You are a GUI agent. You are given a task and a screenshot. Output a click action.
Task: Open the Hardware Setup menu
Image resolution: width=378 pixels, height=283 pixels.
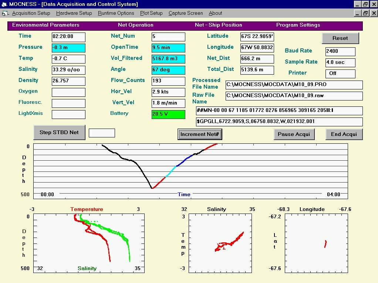tap(74, 13)
